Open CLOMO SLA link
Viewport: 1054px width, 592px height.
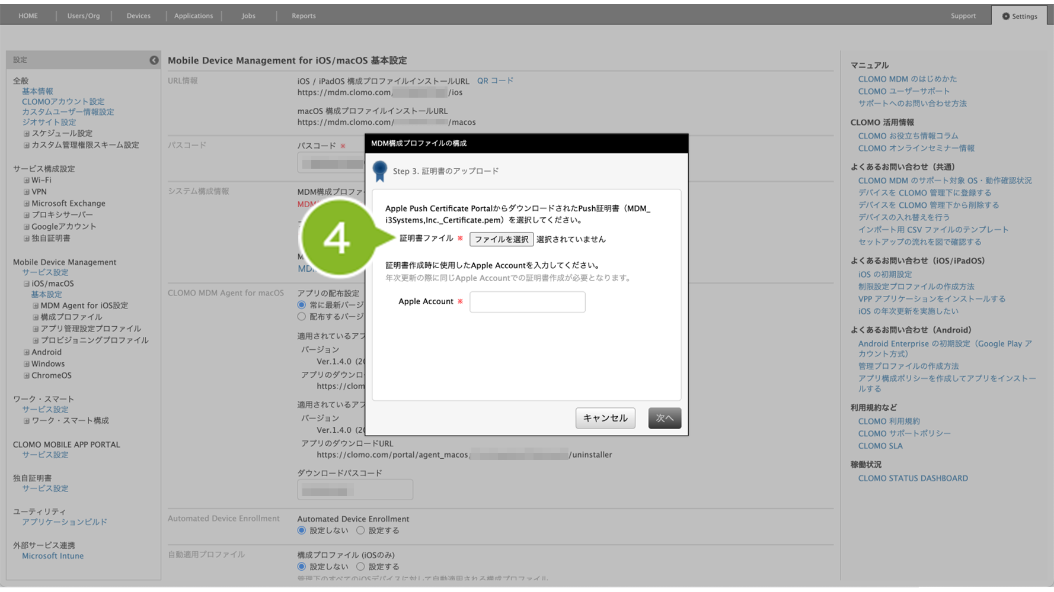click(x=880, y=446)
